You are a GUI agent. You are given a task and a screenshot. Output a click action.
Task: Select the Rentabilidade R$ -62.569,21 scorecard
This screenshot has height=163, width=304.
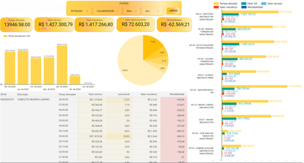tap(174, 25)
